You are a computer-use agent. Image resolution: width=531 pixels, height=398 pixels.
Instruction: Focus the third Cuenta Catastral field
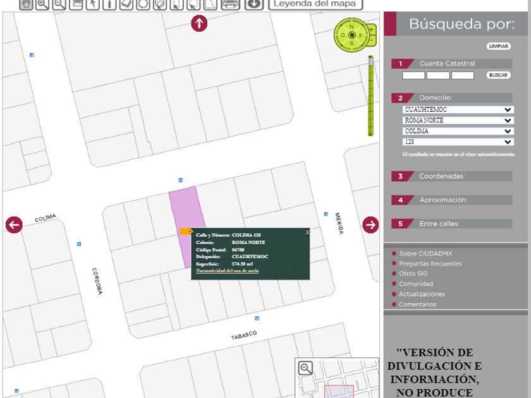(x=463, y=75)
